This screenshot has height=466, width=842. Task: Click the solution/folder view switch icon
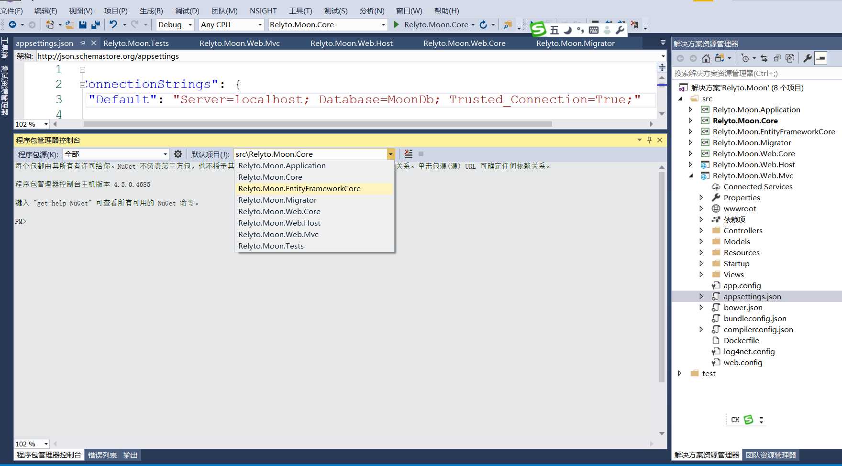tap(720, 58)
